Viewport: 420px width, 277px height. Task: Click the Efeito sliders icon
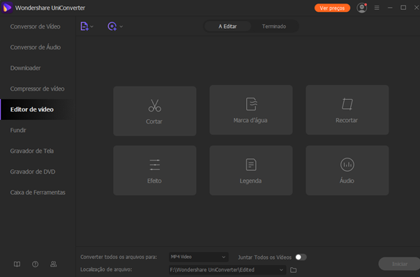(x=155, y=165)
